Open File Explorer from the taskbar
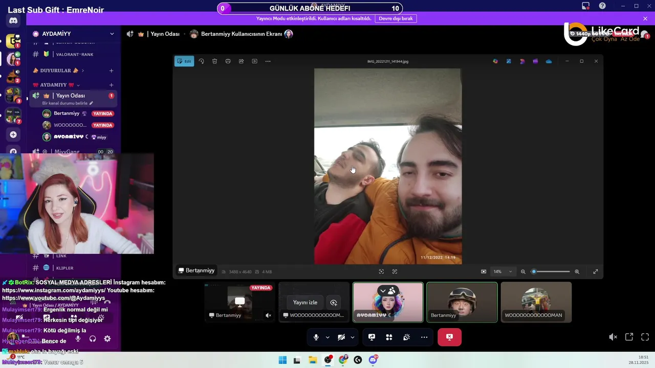Screen dimensions: 655x368 tap(313, 360)
